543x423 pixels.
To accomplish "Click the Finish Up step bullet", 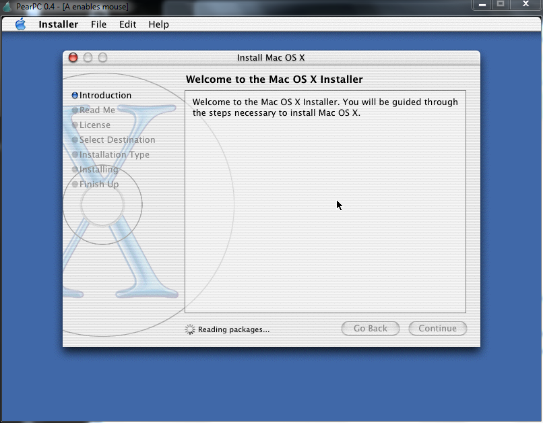I will 75,185.
